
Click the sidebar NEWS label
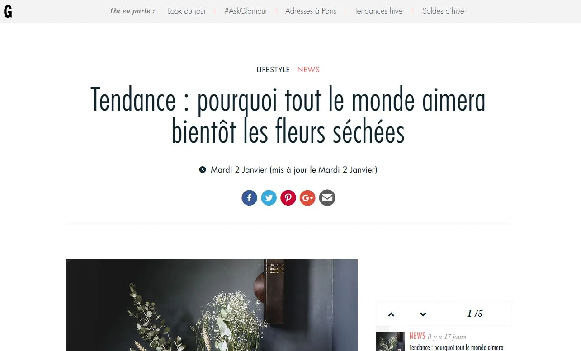point(417,336)
